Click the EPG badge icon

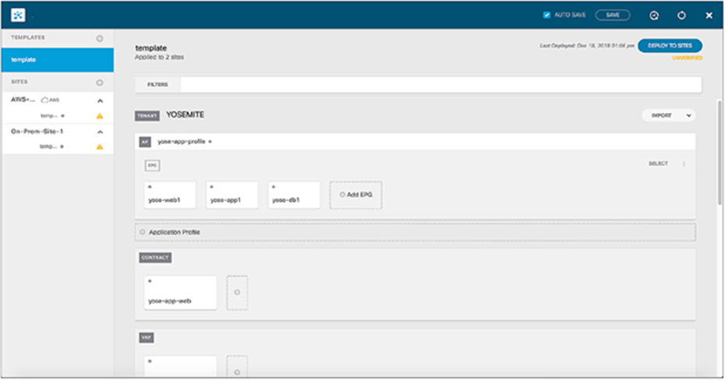152,166
